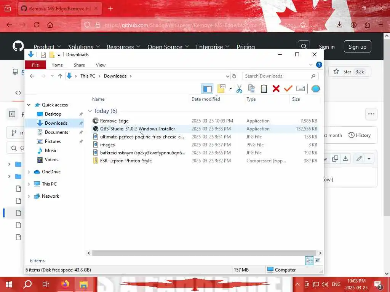
Task: Expand the This PC tree node
Action: 29,184
